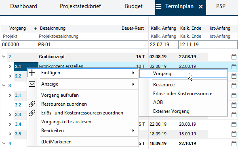Open the Budget tab

point(134,6)
